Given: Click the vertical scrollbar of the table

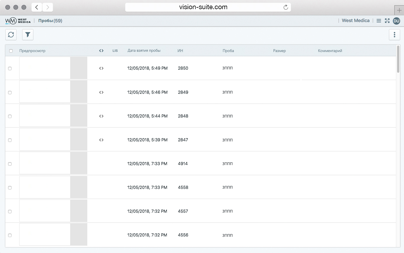Looking at the screenshot, I should point(398,59).
